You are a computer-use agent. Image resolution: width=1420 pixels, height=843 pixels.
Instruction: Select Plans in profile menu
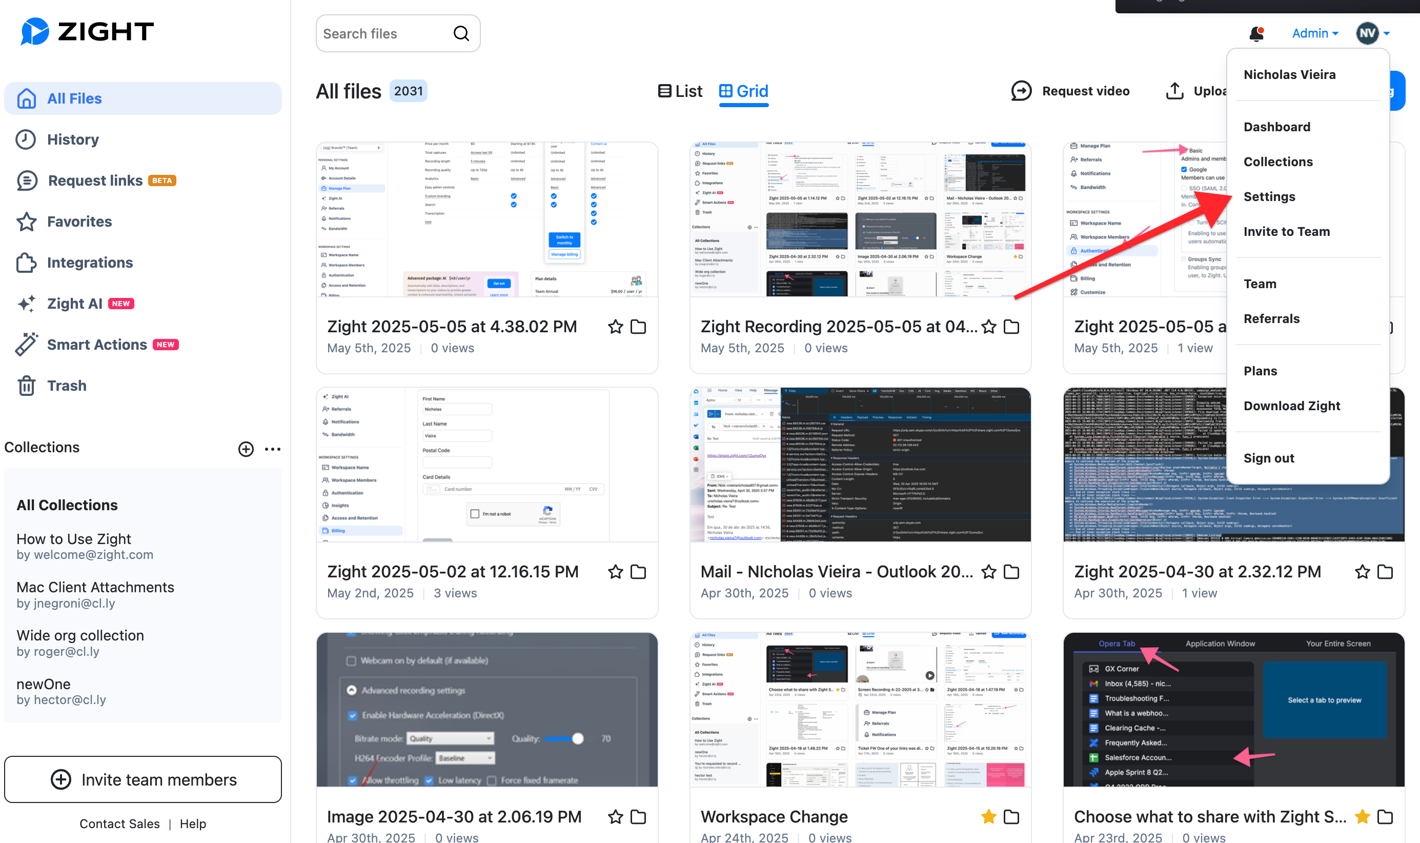coord(1261,371)
